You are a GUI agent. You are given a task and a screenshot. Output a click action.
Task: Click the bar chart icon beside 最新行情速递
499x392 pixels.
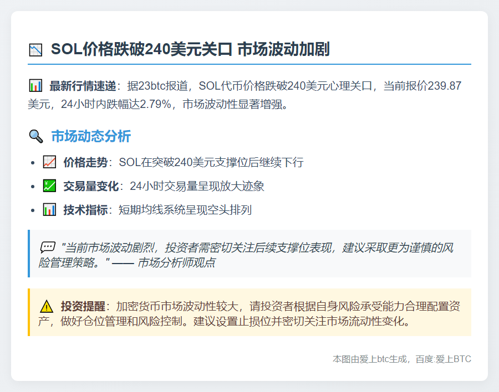pyautogui.click(x=35, y=86)
